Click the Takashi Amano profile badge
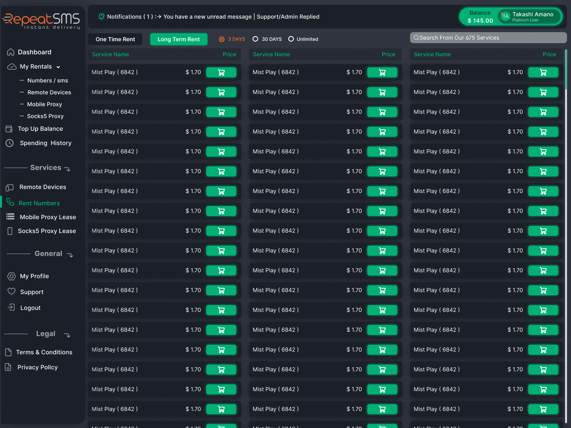571x428 pixels. point(529,16)
